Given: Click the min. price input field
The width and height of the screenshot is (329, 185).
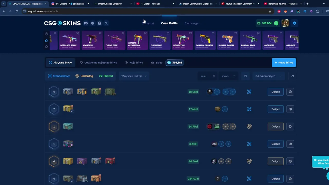Looking at the screenshot, I should pyautogui.click(x=207, y=76).
